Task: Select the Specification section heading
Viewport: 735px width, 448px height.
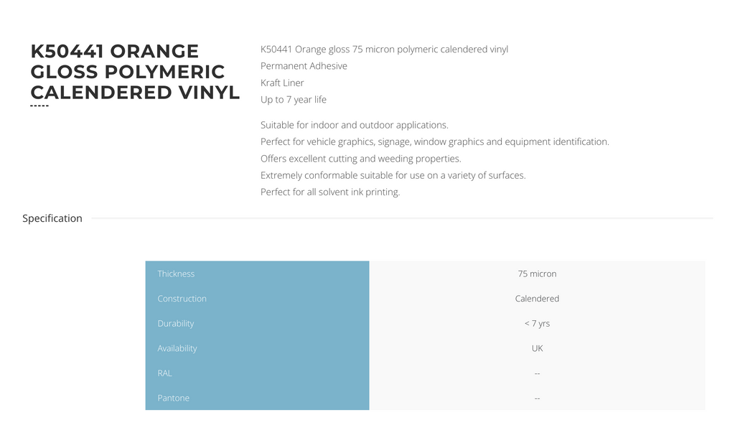Action: click(x=52, y=218)
